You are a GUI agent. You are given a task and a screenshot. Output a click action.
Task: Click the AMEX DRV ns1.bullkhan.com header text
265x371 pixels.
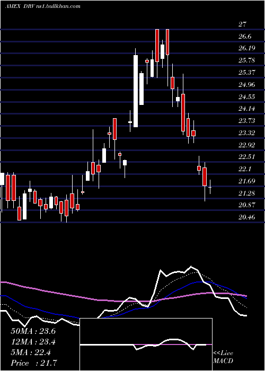pyautogui.click(x=42, y=6)
